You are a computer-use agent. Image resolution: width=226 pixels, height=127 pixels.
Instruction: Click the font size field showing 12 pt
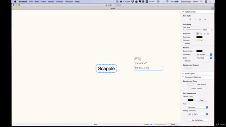(206, 30)
